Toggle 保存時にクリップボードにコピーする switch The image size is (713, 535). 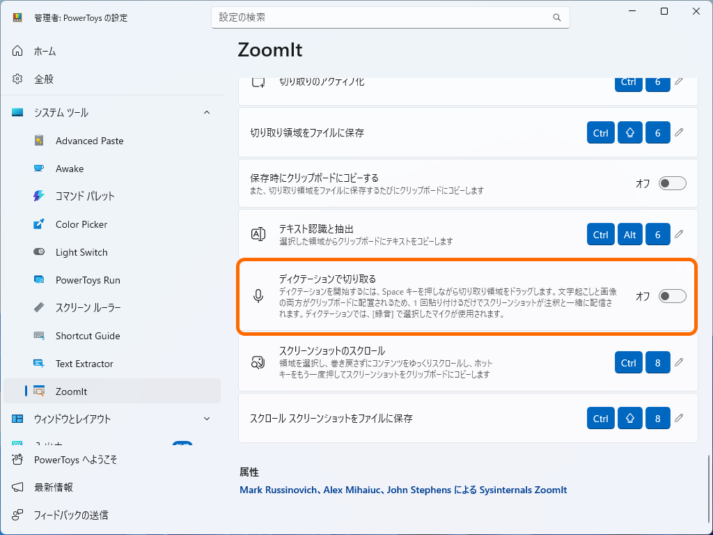(672, 183)
